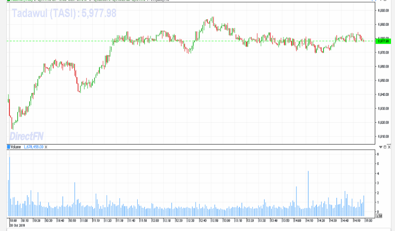Click the 5,970.00 price axis label
395x231 pixels.
[383, 53]
